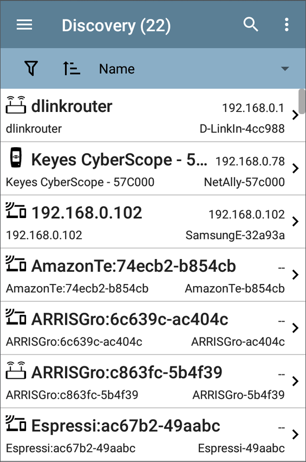Click the Espressi:ac67b2-49aabc client icon
This screenshot has height=462, width=306.
pos(16,424)
